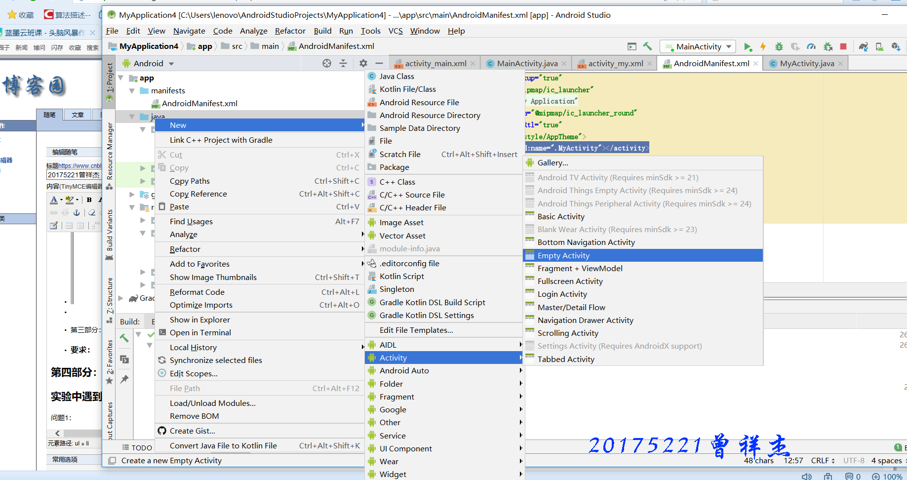907x480 pixels.
Task: Click the pin icon in Build panel
Action: coord(124,379)
